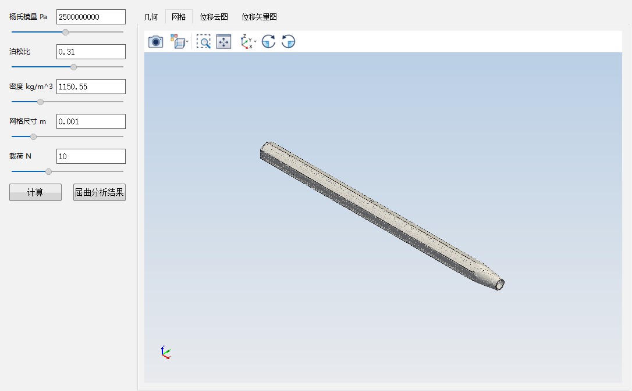The height and width of the screenshot is (391, 632).
Task: Open 屈曲分析结果 results
Action: (x=99, y=192)
